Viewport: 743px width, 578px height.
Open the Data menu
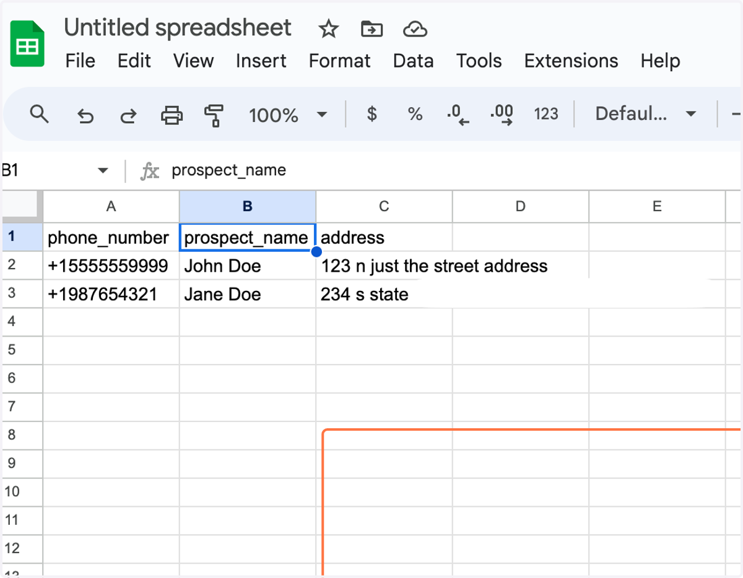(413, 61)
